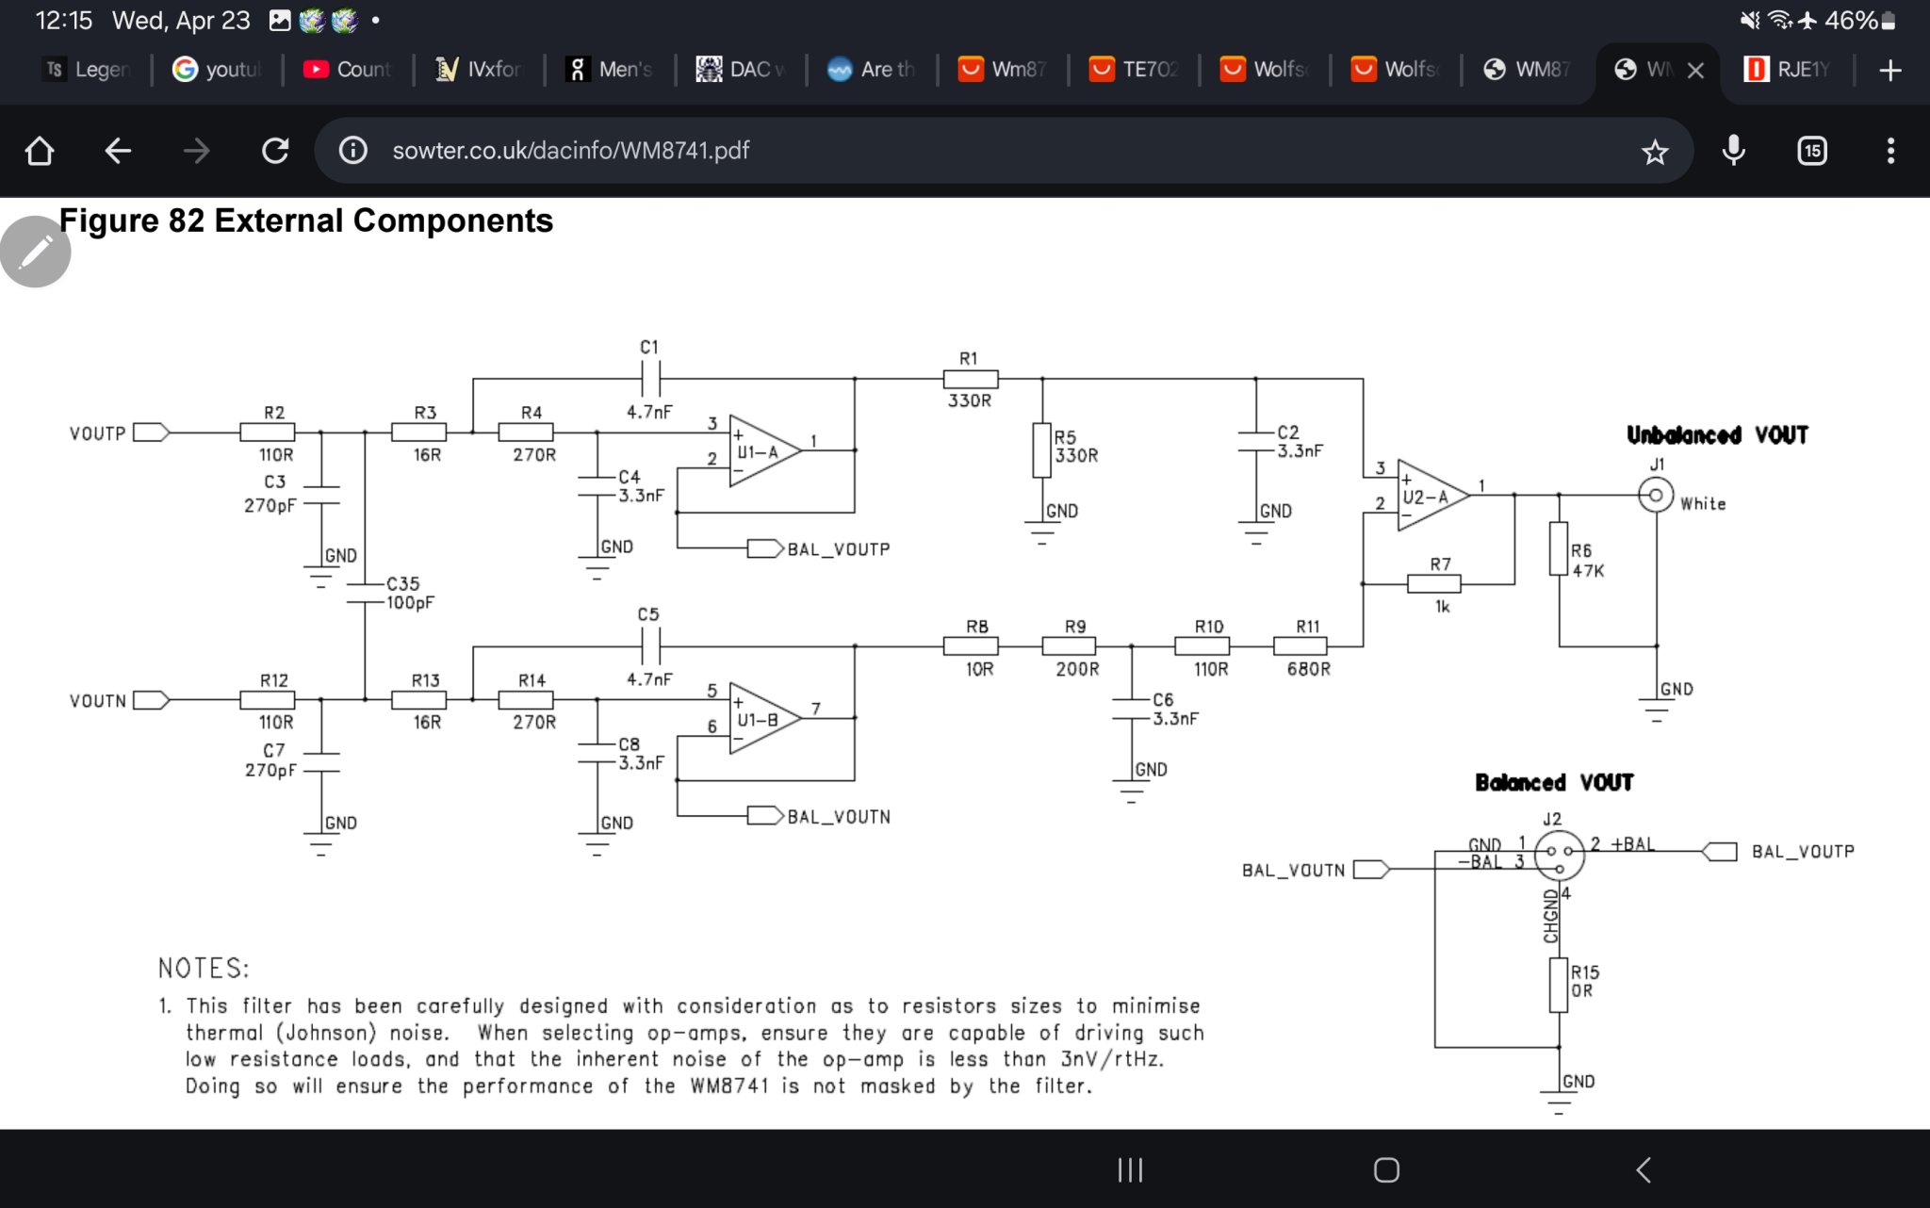The image size is (1930, 1208).
Task: Tap the U2-A op-amp symbol
Action: coord(1432,496)
